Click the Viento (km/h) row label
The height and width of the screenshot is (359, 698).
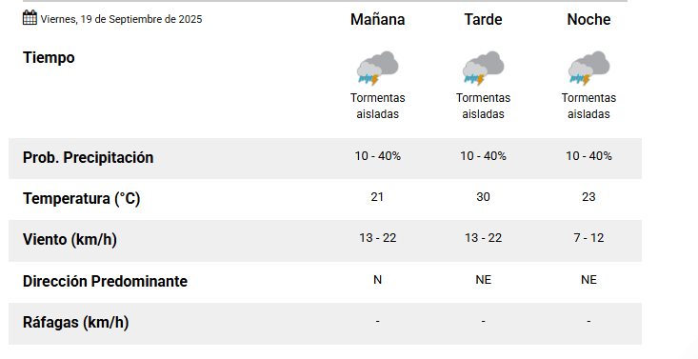coord(70,240)
